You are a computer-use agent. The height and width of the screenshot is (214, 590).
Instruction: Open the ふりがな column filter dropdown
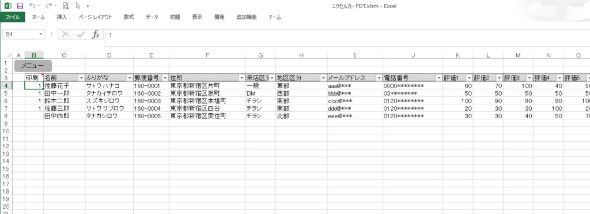[130, 78]
